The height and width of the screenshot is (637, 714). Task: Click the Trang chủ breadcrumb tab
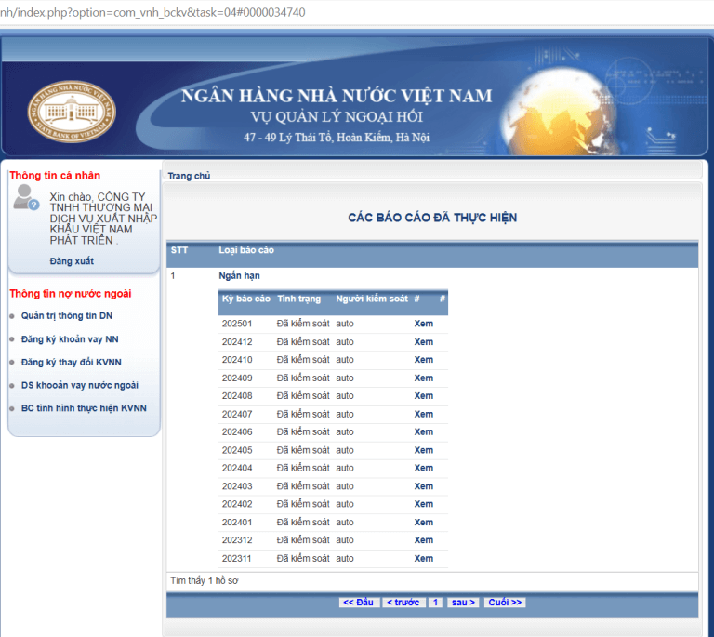[x=189, y=176]
